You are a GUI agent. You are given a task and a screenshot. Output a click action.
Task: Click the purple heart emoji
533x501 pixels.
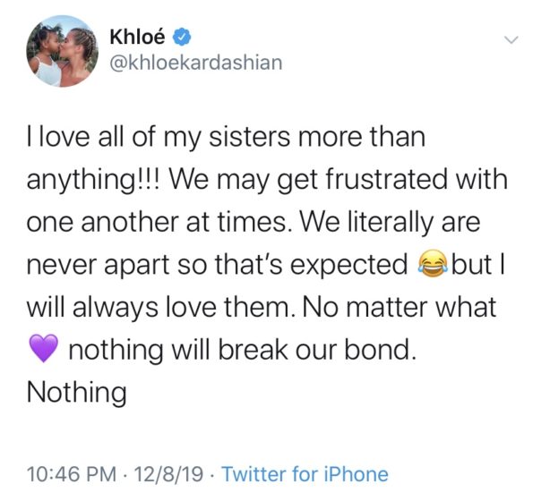pos(44,348)
